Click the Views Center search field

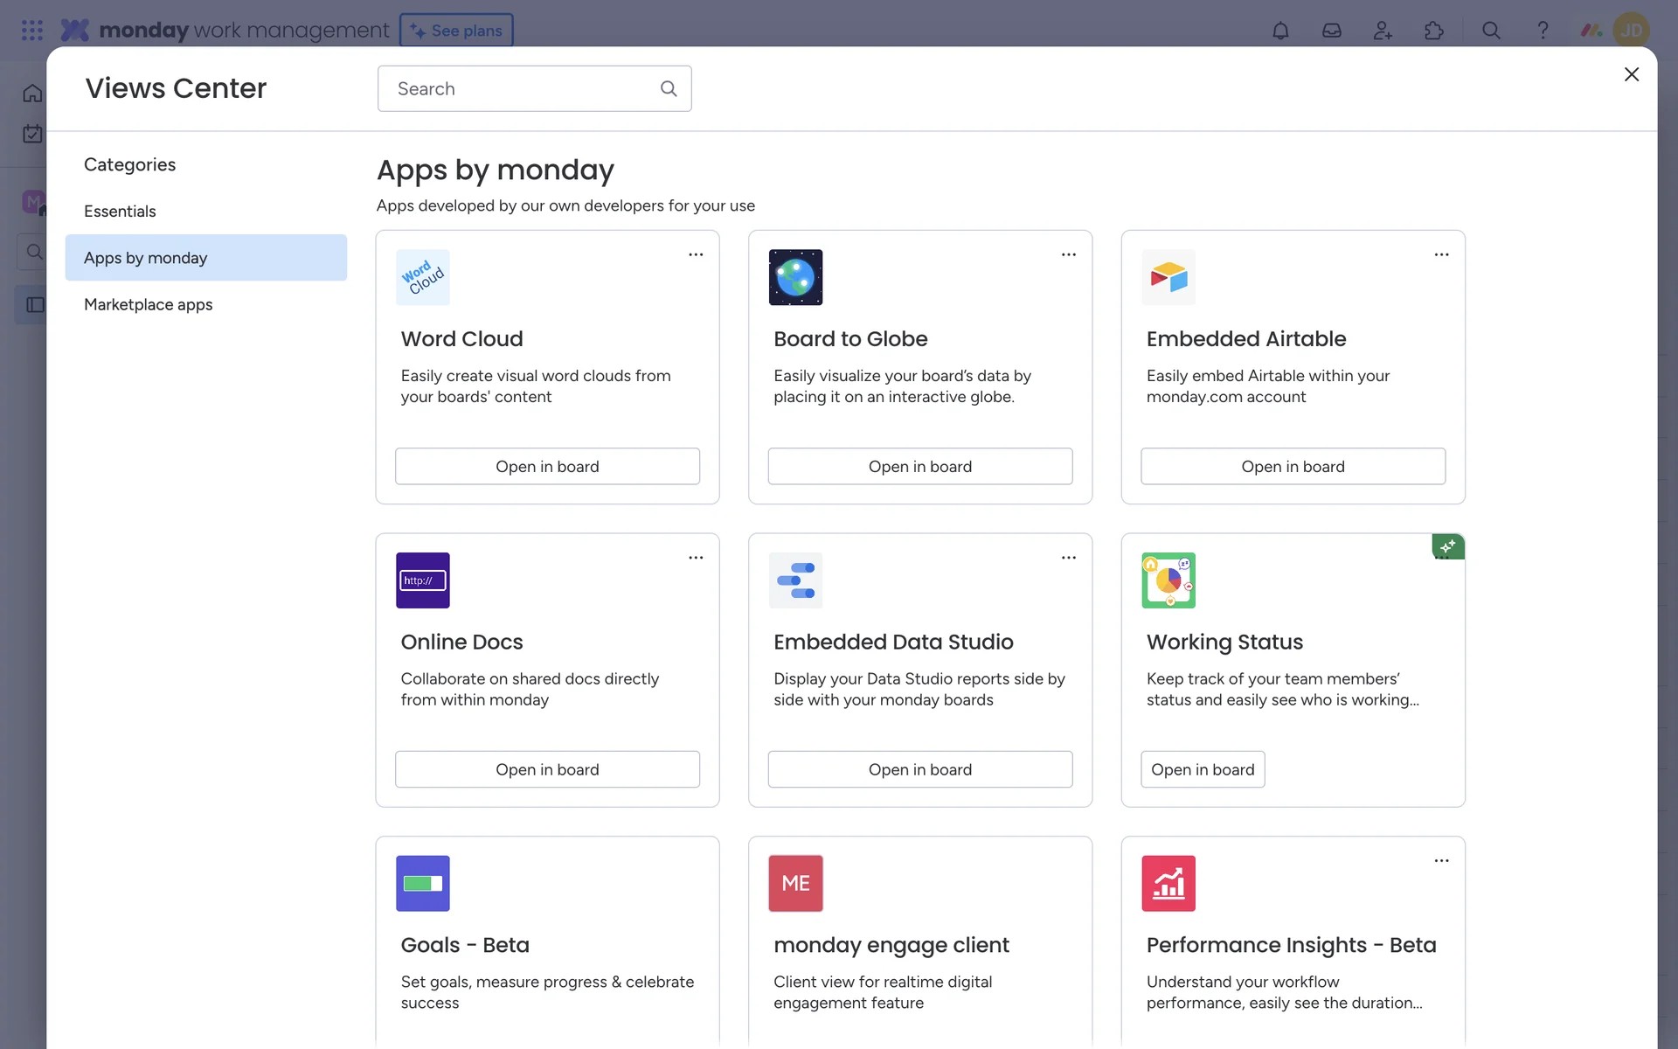point(524,88)
